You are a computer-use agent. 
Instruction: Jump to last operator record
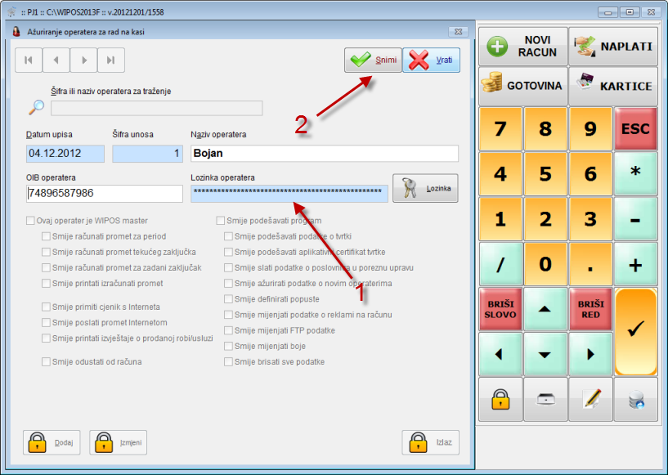tap(111, 60)
